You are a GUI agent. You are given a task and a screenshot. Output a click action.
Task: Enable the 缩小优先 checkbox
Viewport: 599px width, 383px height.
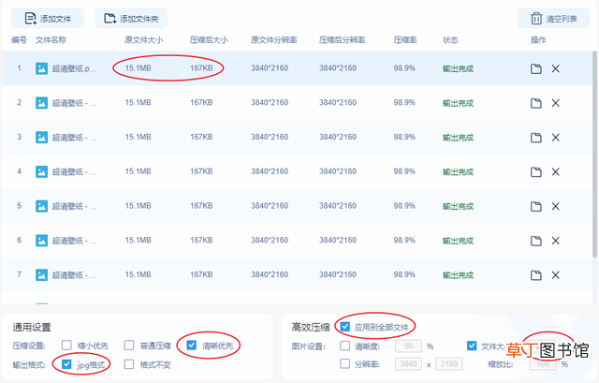66,346
